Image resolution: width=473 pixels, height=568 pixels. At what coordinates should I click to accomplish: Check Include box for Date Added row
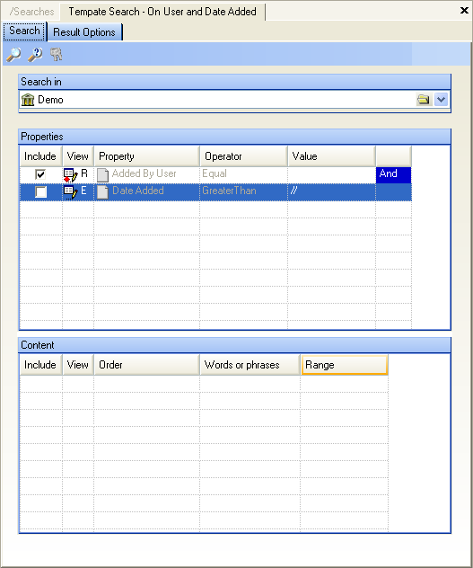[x=40, y=192]
